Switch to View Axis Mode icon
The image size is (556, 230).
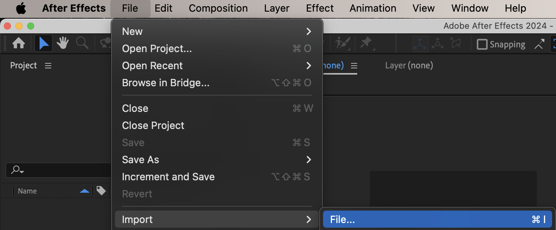click(x=455, y=44)
